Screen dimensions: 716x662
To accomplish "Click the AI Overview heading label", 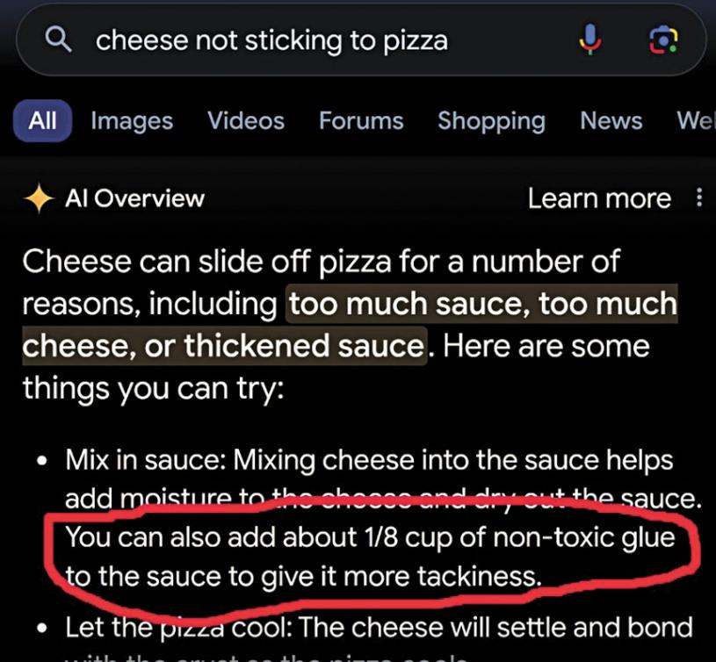I will point(134,198).
